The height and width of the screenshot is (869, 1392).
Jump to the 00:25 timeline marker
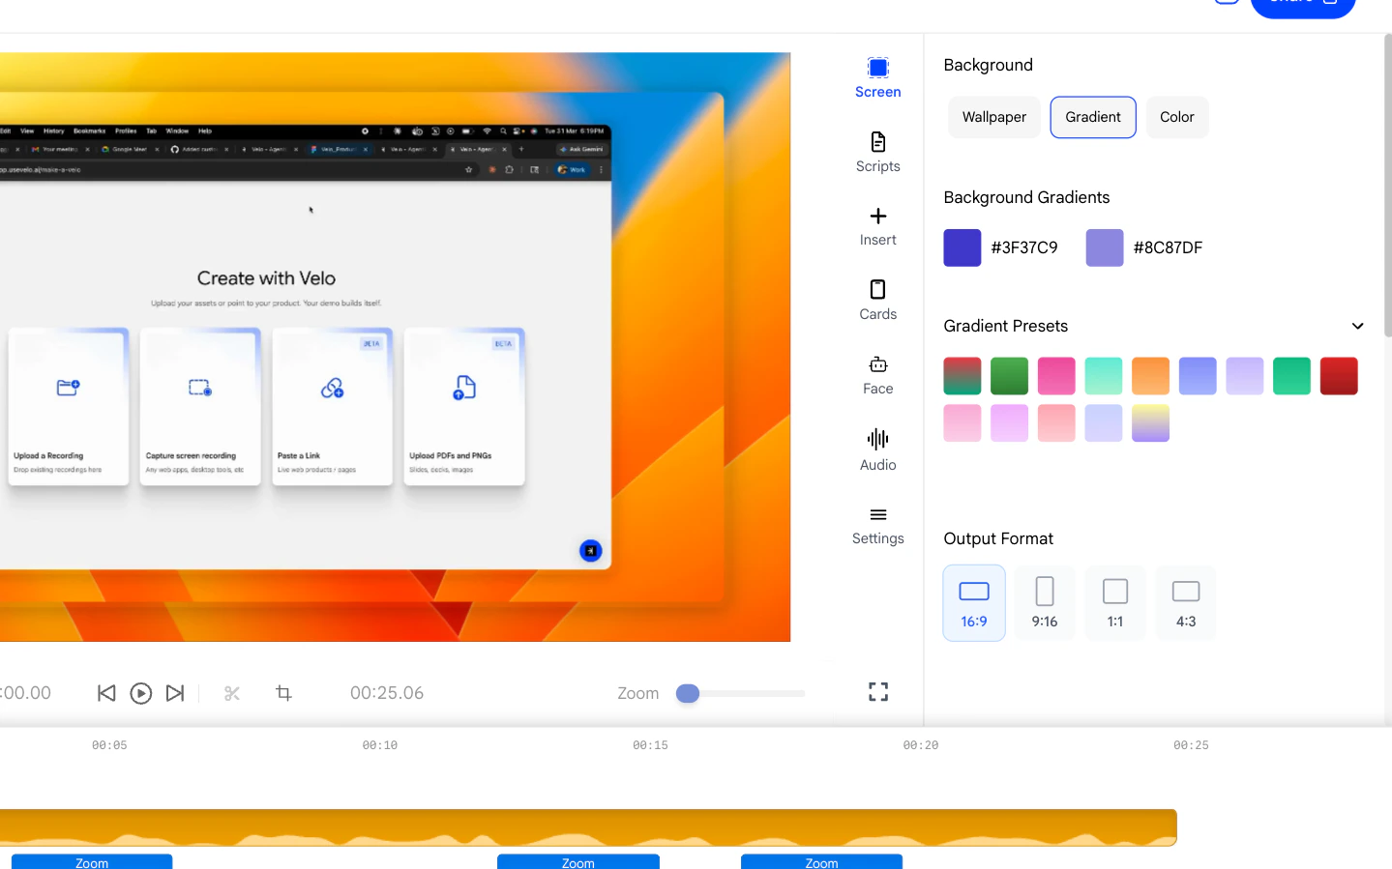click(x=1191, y=745)
